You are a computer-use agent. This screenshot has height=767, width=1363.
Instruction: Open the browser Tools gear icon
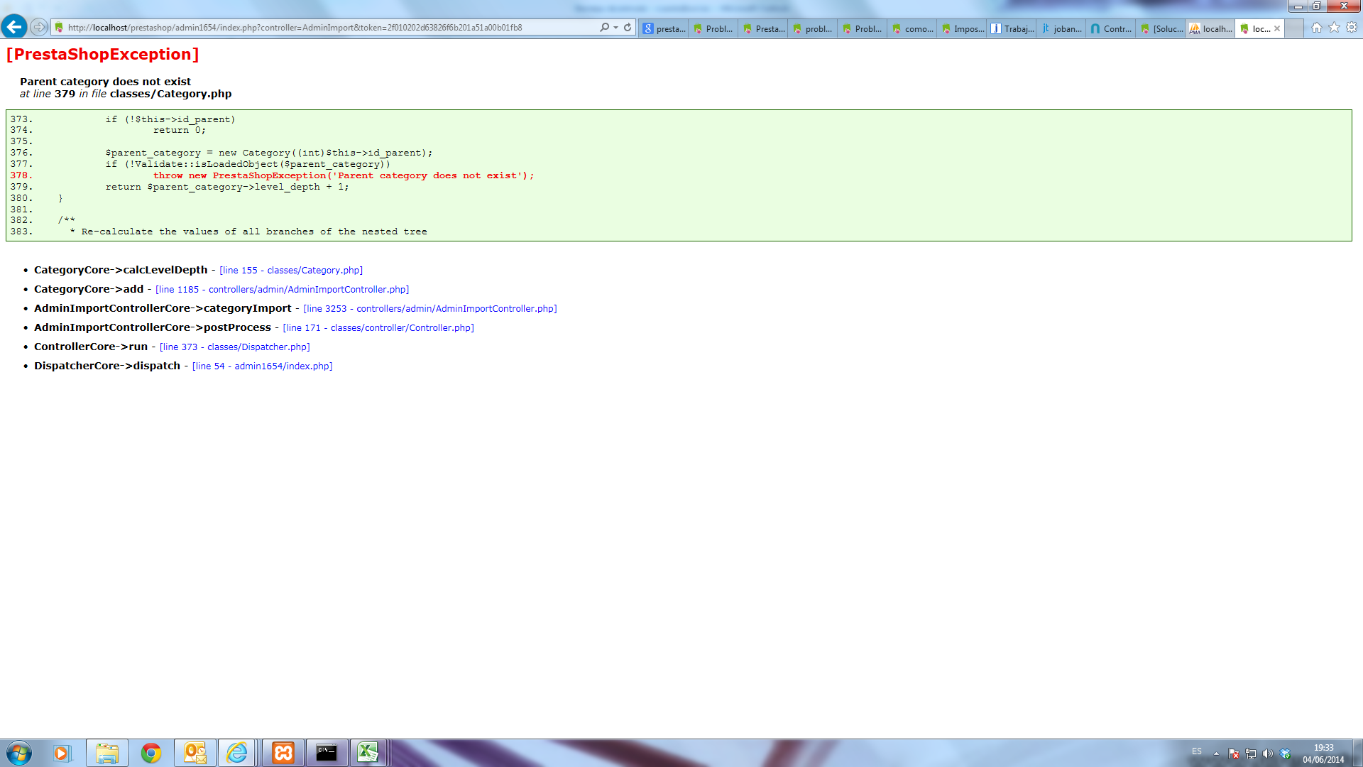(1352, 27)
